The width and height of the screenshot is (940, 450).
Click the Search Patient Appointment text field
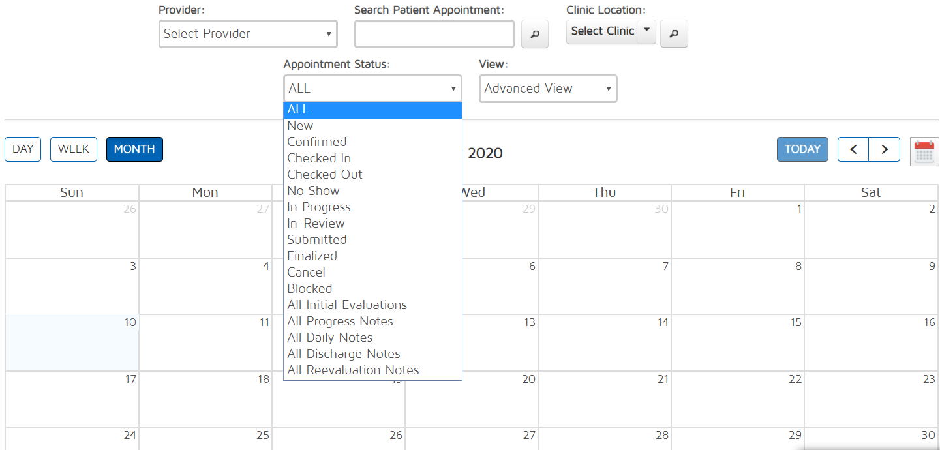coord(434,34)
